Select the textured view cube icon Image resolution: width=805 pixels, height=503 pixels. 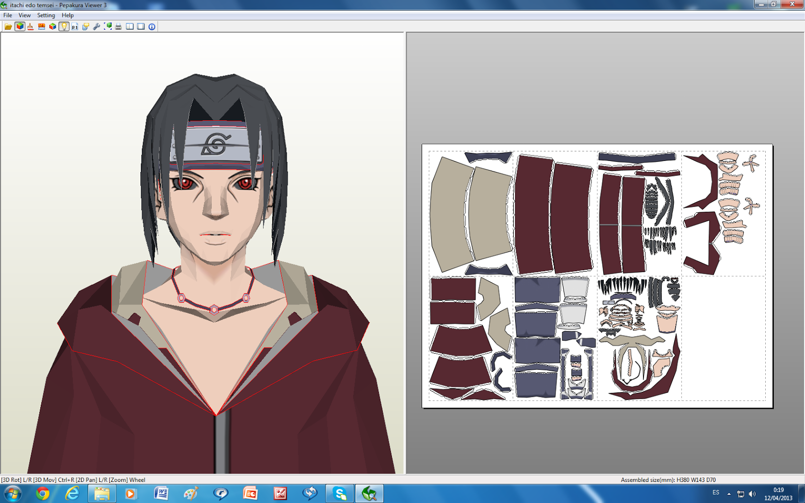pyautogui.click(x=20, y=27)
